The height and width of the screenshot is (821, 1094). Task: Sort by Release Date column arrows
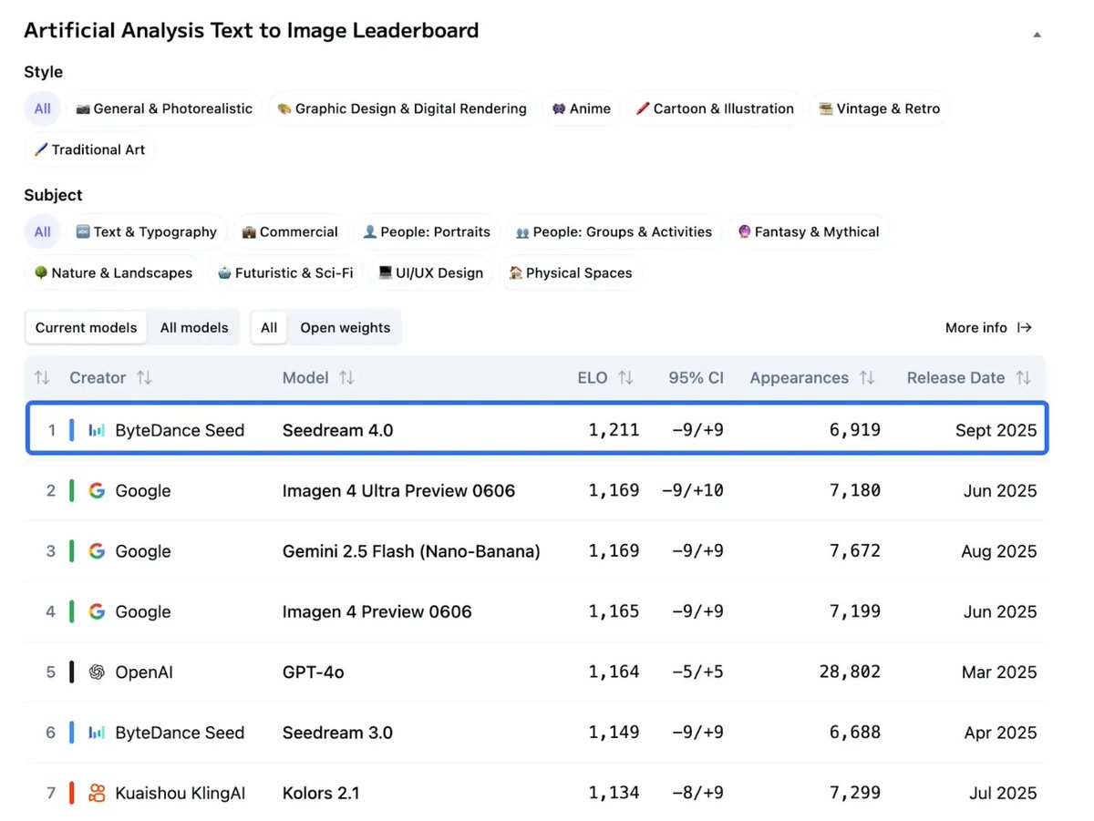click(1024, 377)
